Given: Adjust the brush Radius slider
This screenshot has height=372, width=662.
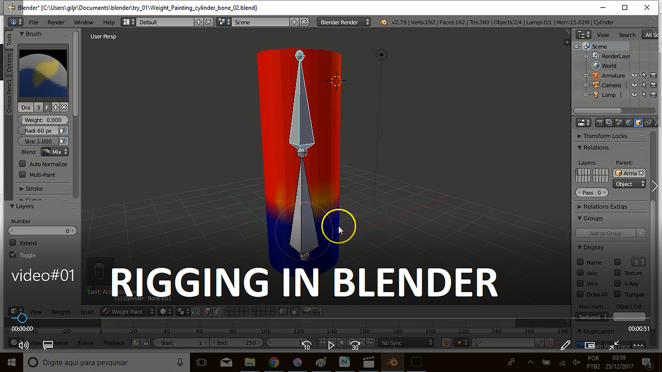Looking at the screenshot, I should (38, 131).
